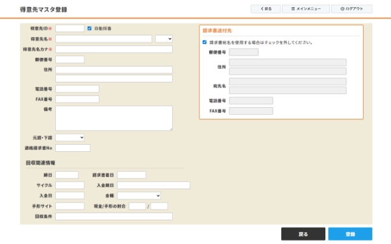Image resolution: width=391 pixels, height=244 pixels.
Task: Click the first 宛先名 line
Action: pyautogui.click(x=288, y=82)
